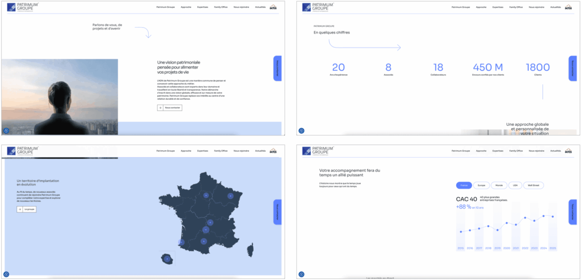
Task: Open the actis logo on the vision patrimoniale page
Action: click(273, 7)
